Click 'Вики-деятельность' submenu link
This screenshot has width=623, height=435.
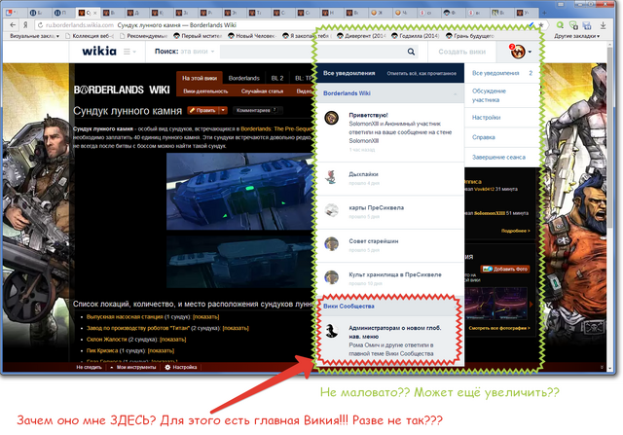[x=205, y=91]
